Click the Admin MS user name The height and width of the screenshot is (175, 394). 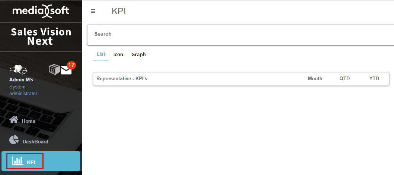coord(21,80)
